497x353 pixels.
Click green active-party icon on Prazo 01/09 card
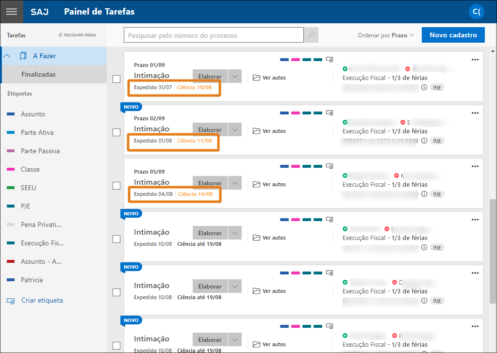point(345,69)
